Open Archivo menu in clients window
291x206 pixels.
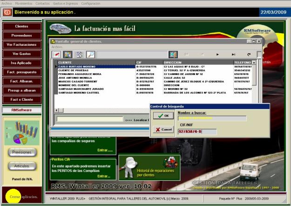pyautogui.click(x=57, y=47)
